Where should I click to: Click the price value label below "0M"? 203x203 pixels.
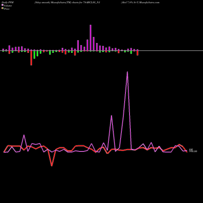(x=193, y=151)
